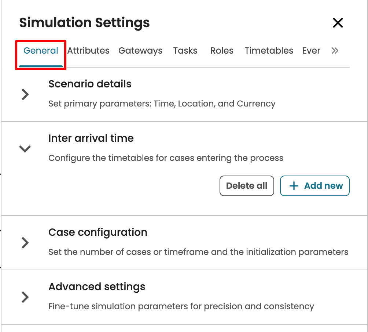Go to the Tasks tab
368x332 pixels.
click(185, 51)
